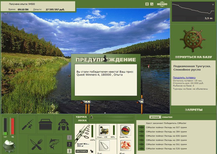Select the shrimp bait slot
This screenshot has height=154, width=217.
(126, 145)
